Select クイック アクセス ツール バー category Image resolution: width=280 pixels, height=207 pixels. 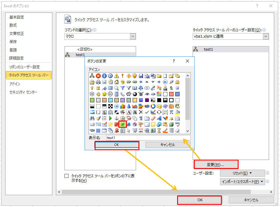[29, 75]
